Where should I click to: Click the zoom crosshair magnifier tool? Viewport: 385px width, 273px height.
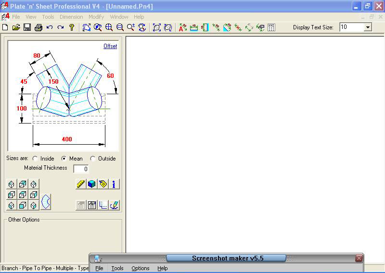pyautogui.click(x=109, y=27)
